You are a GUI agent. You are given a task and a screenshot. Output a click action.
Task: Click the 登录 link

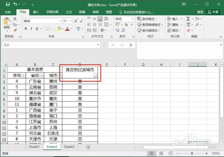click(200, 12)
